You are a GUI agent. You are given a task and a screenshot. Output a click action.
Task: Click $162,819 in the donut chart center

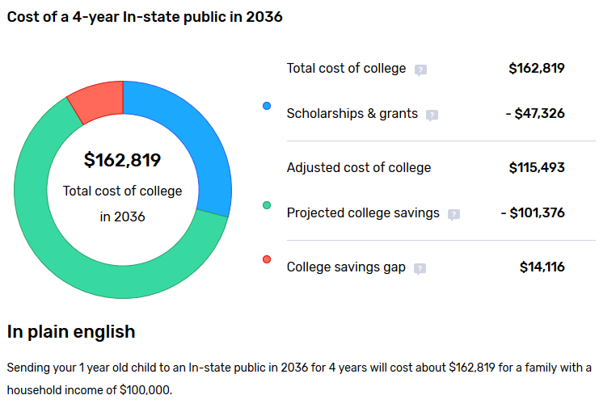[123, 160]
